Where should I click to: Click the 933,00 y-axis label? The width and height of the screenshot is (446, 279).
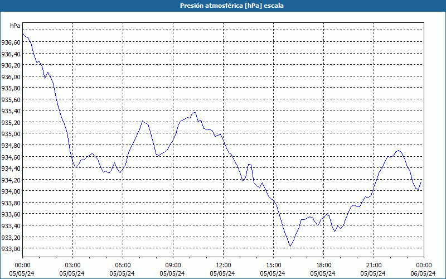[11, 248]
